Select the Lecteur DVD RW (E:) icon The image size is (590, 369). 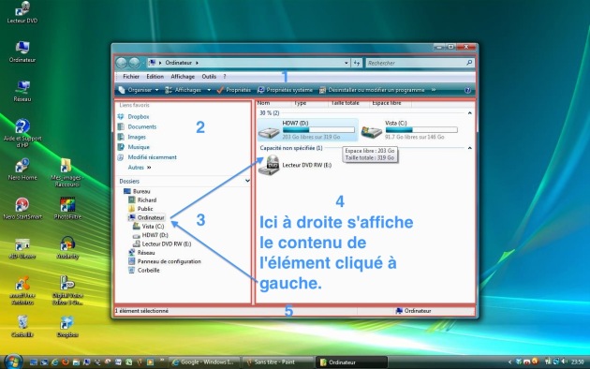(x=269, y=165)
